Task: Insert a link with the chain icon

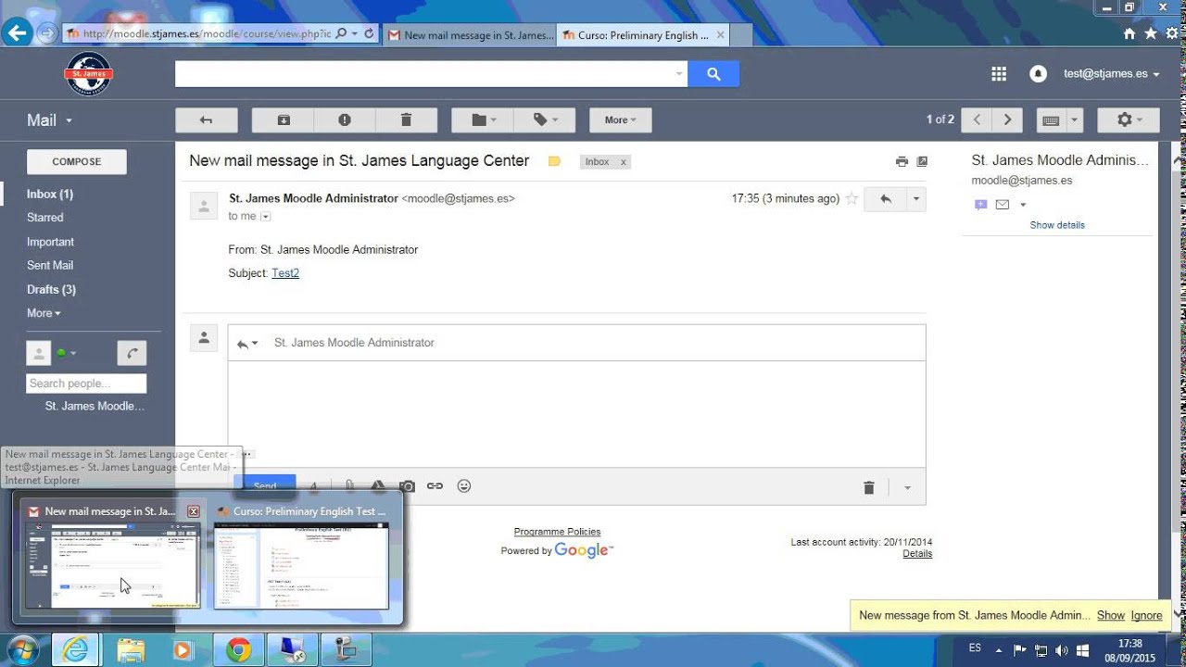Action: click(x=435, y=486)
